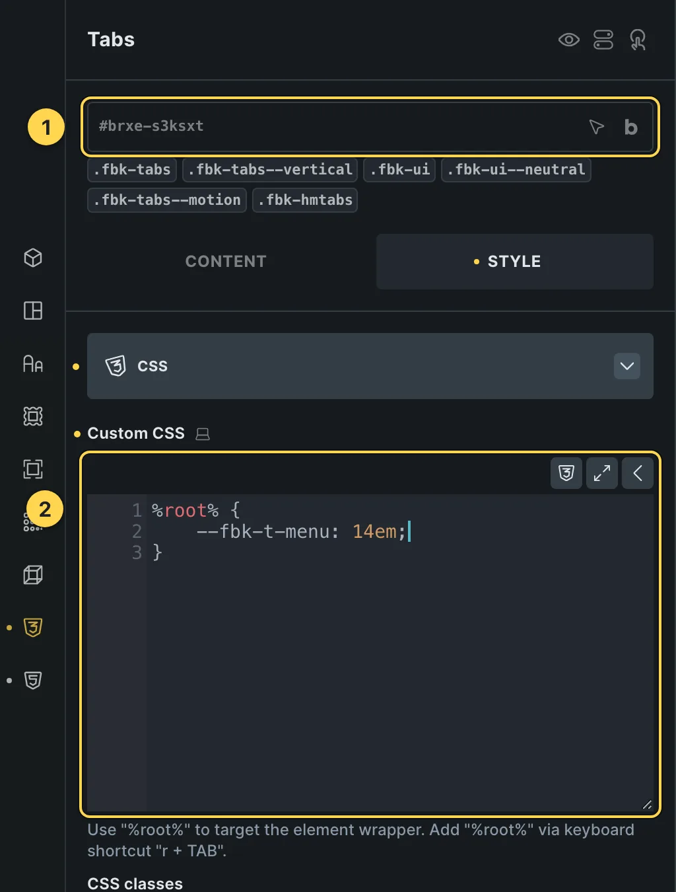
Task: Switch to the STYLE tab
Action: (515, 262)
